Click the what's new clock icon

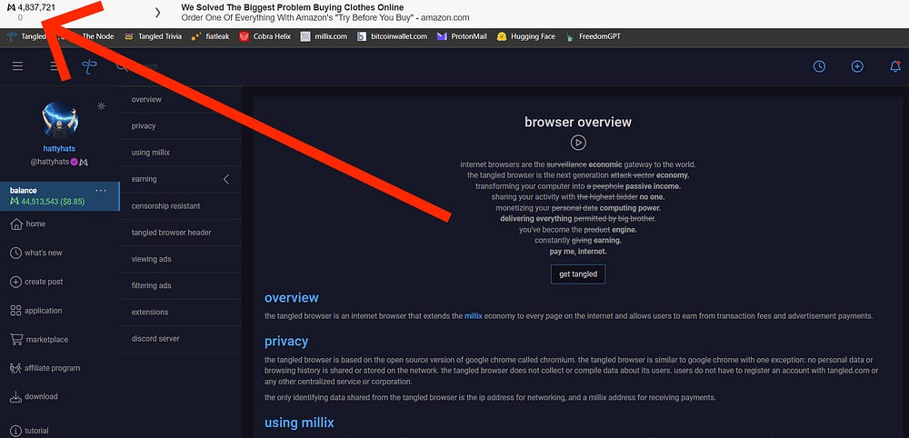15,254
